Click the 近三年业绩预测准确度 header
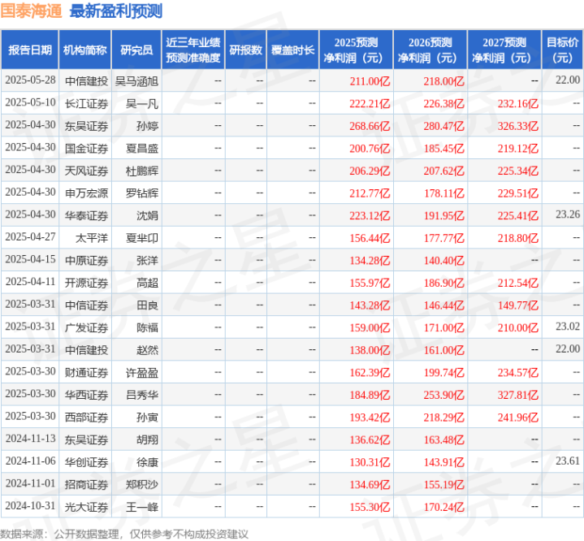 (x=193, y=50)
